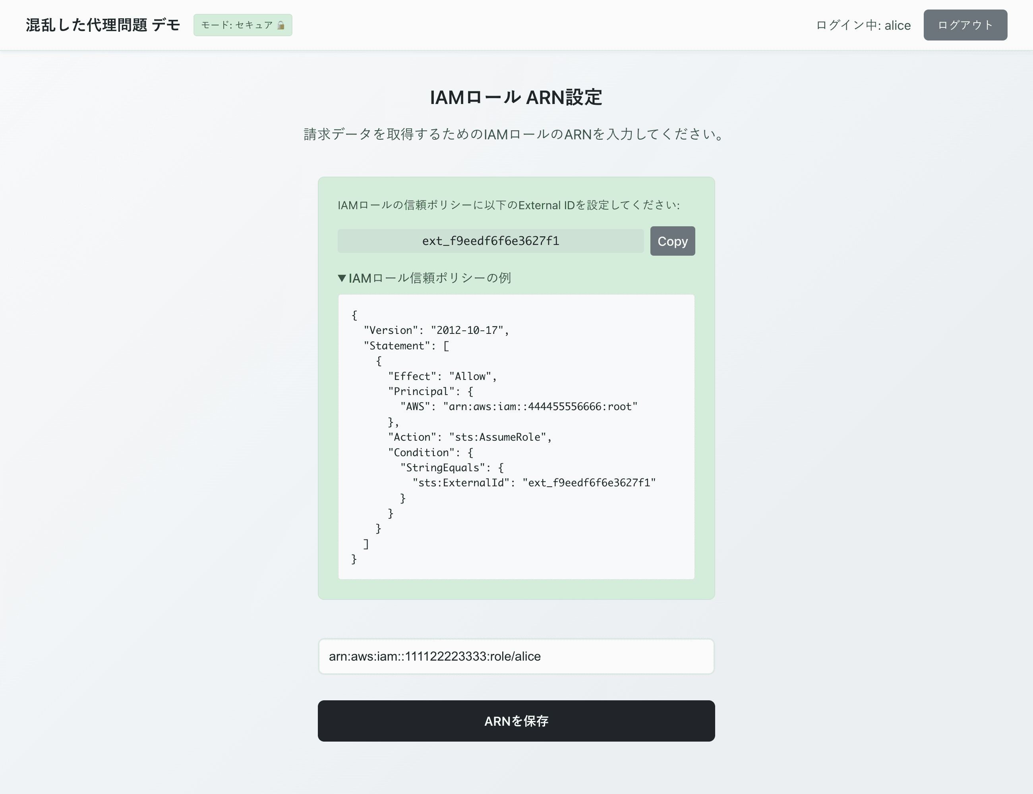This screenshot has height=794, width=1033.
Task: Click the 混乱した代理問題 デモ site title
Action: tap(103, 25)
